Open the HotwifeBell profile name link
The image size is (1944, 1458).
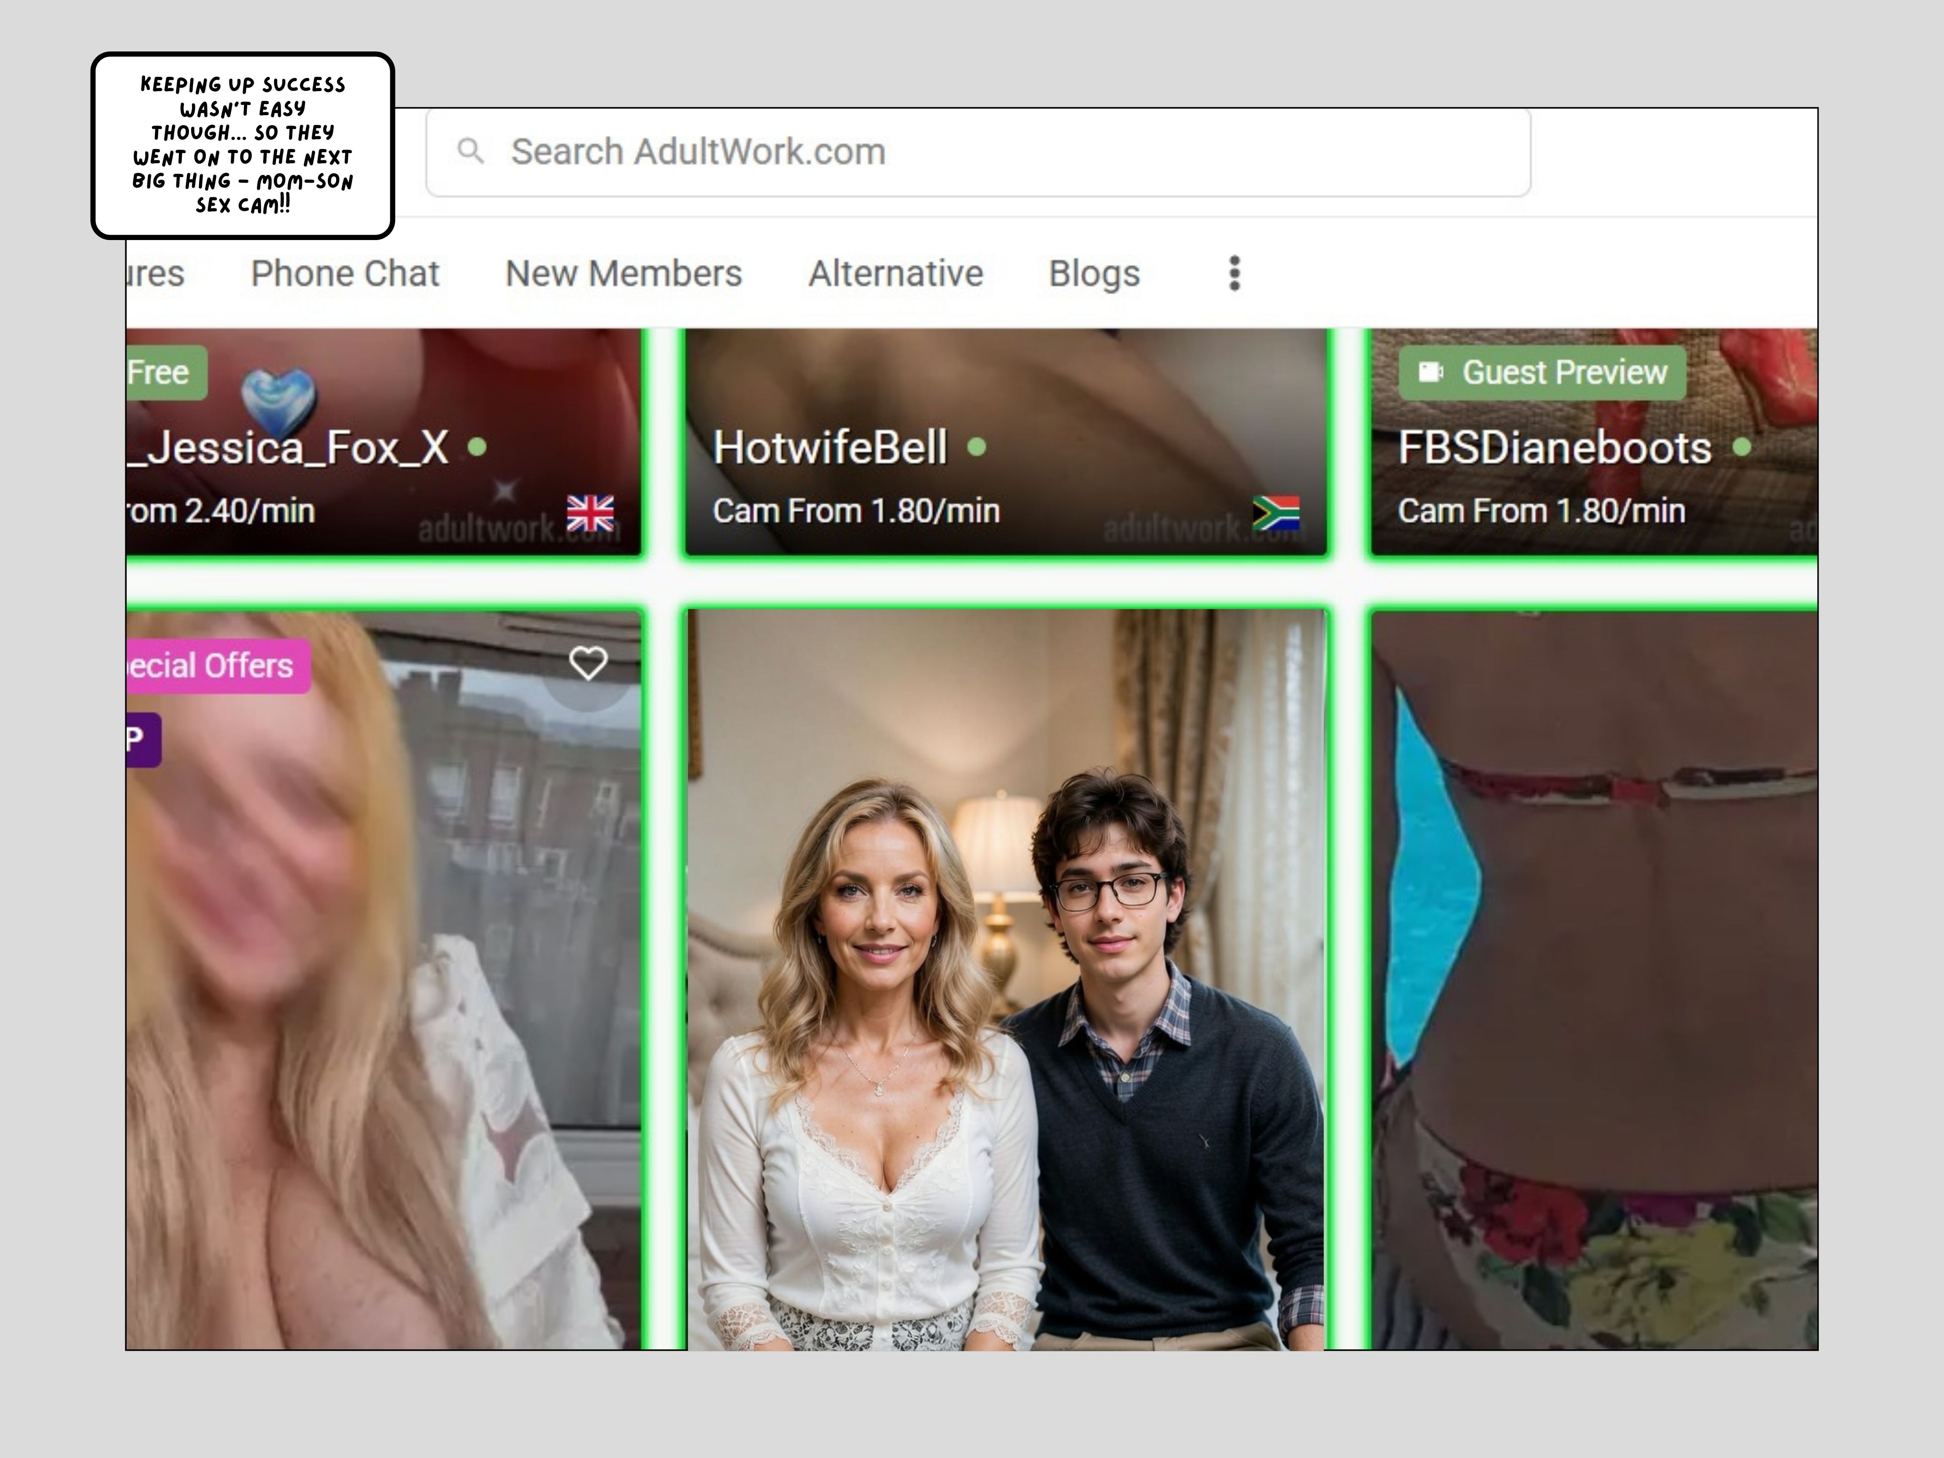(830, 447)
